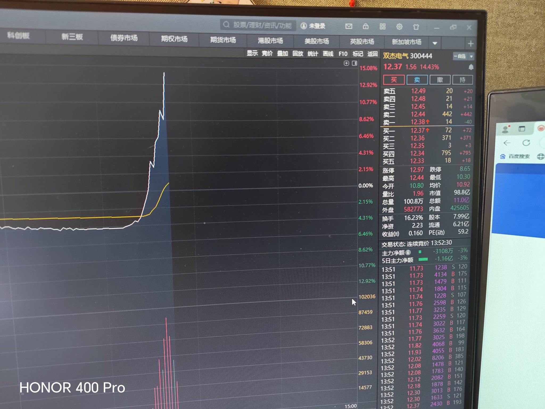Click the chart upload arrow icon
The image size is (545, 409).
pyautogui.click(x=346, y=63)
